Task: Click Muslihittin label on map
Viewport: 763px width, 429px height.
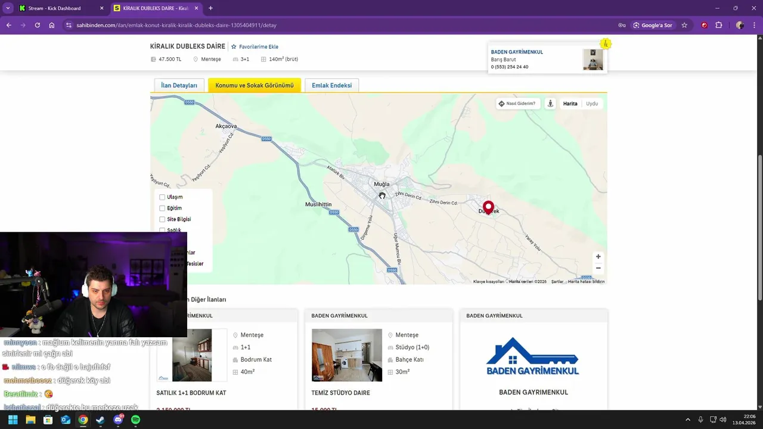Action: [318, 204]
